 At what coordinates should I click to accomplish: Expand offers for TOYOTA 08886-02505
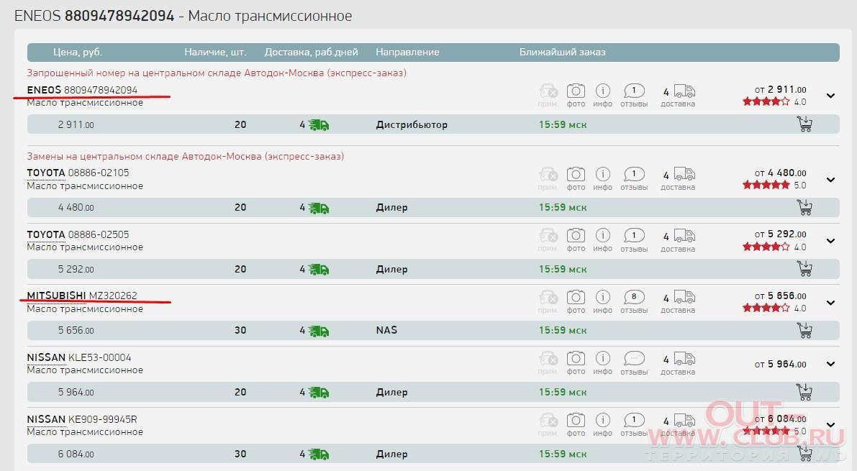coord(831,240)
